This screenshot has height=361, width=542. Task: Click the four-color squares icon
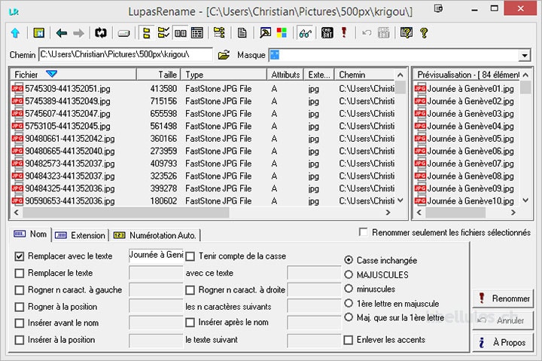point(282,33)
